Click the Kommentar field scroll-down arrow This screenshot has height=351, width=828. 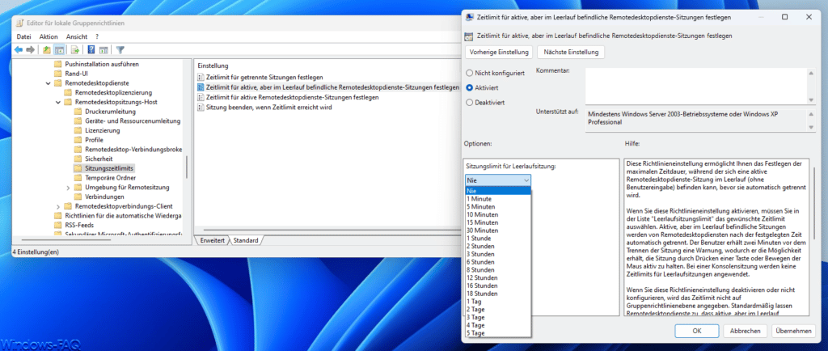(x=811, y=99)
